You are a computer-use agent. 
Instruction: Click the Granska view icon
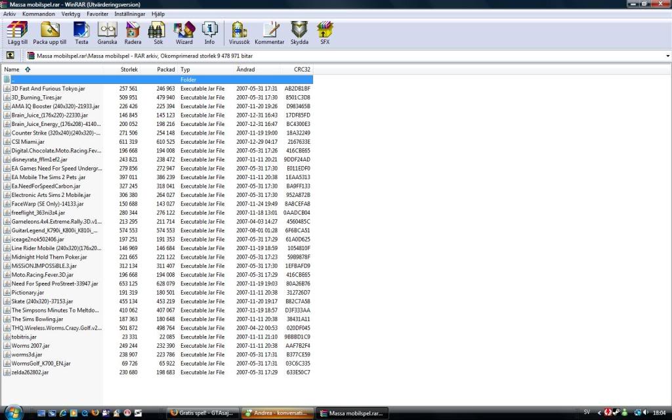coord(107,33)
